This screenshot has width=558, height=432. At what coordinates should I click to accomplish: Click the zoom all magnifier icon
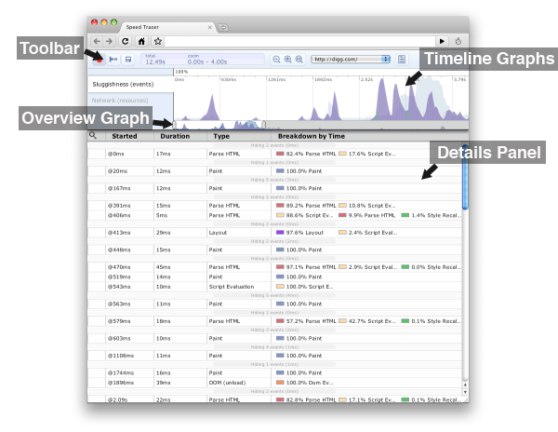point(299,59)
